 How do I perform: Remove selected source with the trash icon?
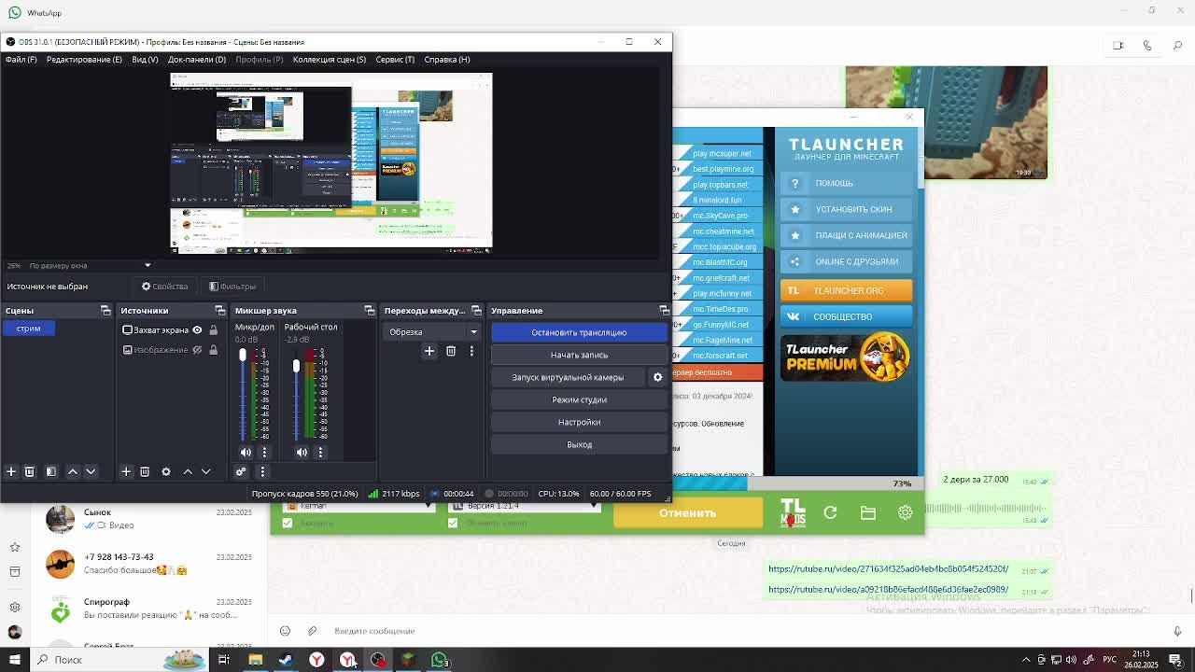pos(145,471)
